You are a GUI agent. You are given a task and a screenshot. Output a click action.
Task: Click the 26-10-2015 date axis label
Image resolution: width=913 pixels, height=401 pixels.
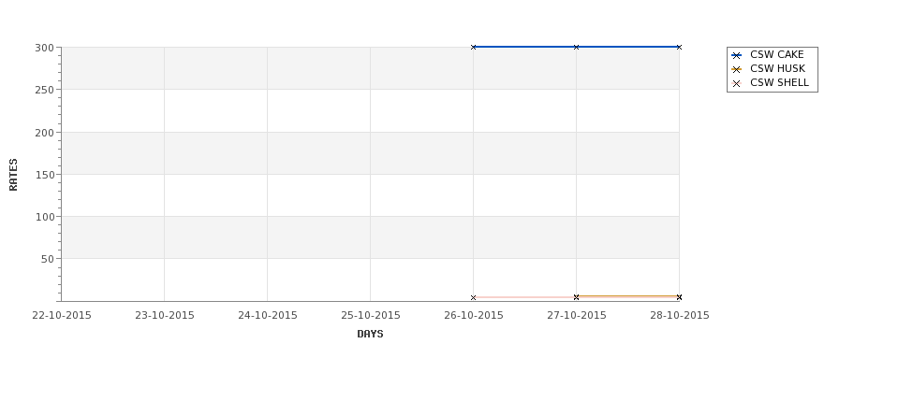pyautogui.click(x=474, y=316)
